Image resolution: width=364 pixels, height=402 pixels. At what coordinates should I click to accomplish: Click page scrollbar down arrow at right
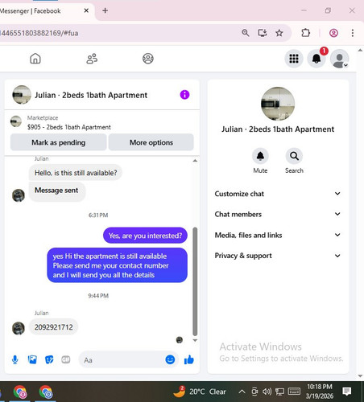click(x=360, y=376)
